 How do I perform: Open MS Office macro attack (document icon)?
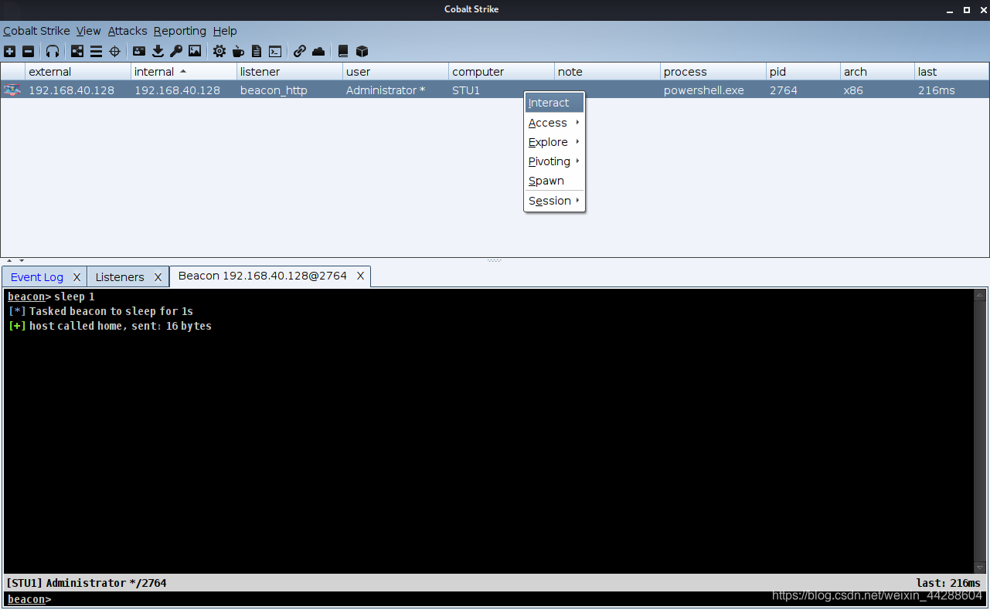[257, 52]
